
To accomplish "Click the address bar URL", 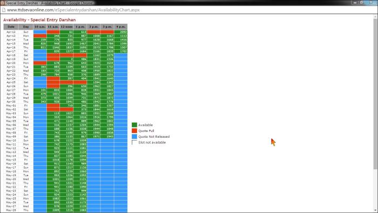I will [x=73, y=10].
